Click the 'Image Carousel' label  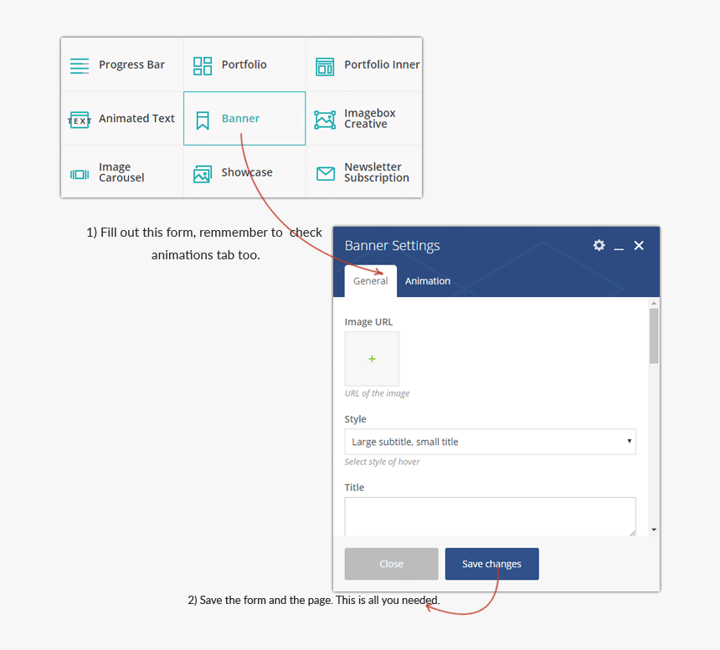[x=121, y=172]
